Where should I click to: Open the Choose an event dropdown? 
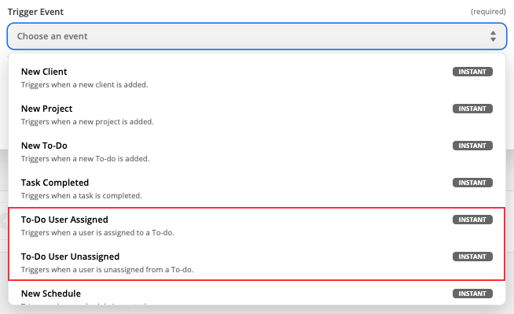pos(257,36)
